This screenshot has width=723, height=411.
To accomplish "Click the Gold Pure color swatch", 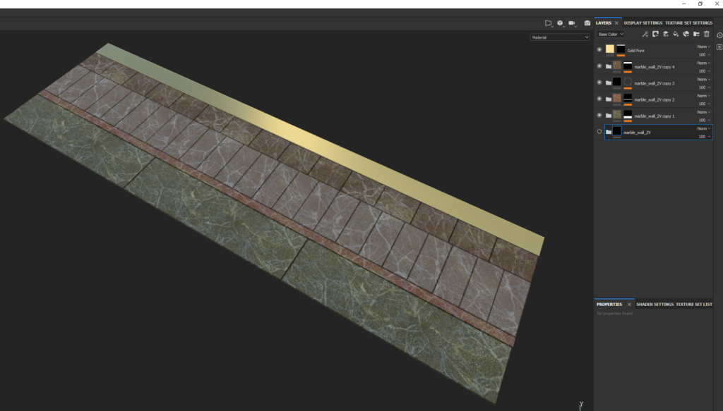I will pos(610,49).
